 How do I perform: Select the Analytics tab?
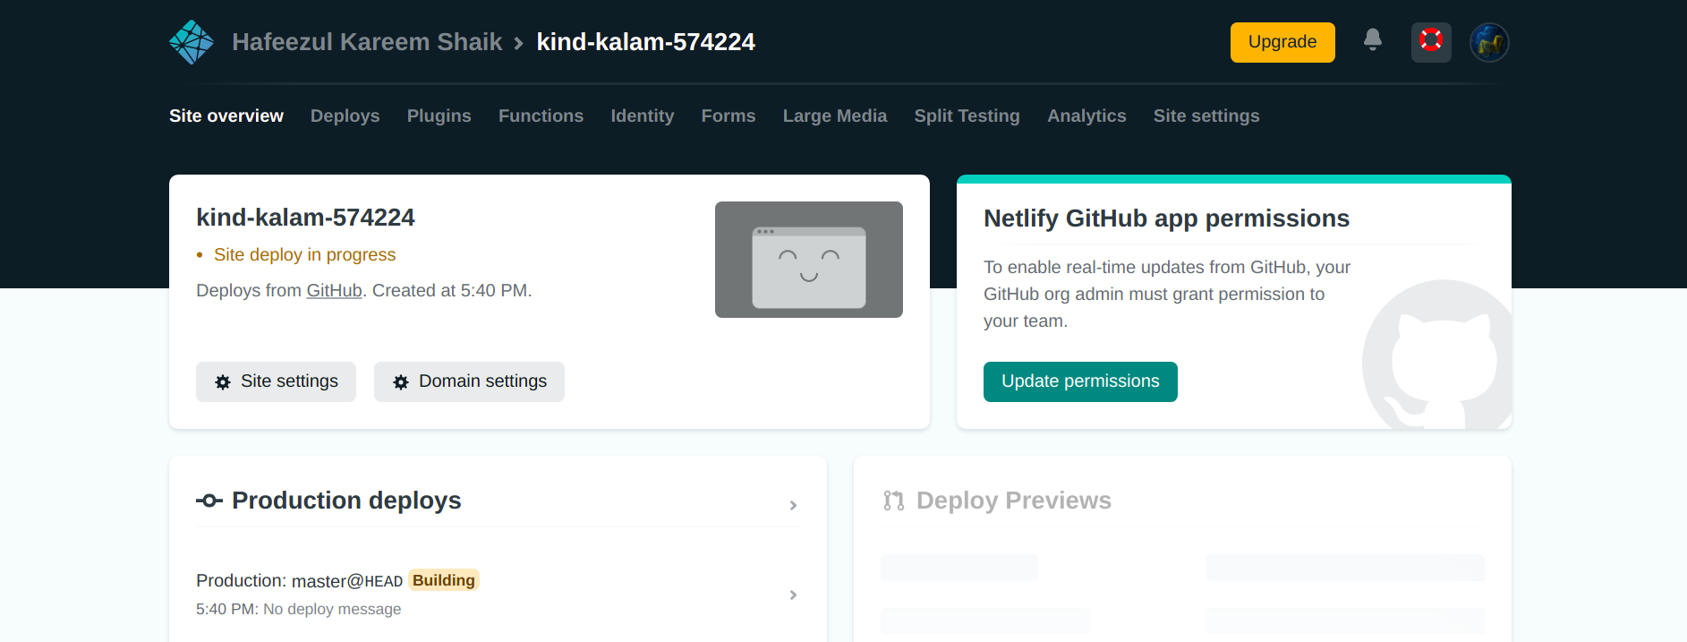tap(1086, 116)
